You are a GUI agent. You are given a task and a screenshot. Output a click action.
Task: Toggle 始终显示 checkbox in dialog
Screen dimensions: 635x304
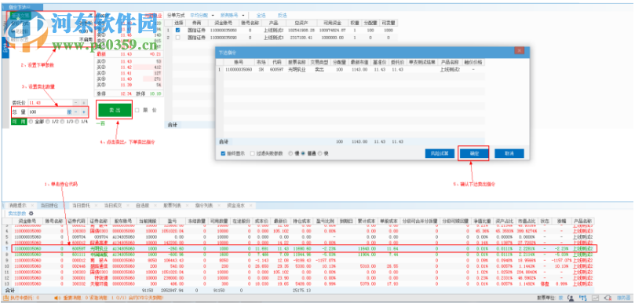(223, 154)
